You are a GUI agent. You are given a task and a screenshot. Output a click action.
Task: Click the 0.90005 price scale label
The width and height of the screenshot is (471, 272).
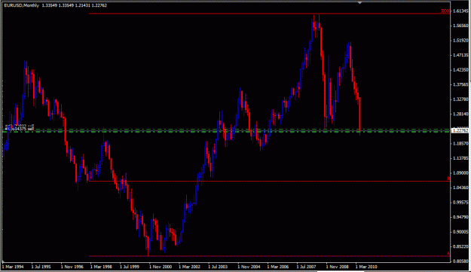(x=460, y=232)
